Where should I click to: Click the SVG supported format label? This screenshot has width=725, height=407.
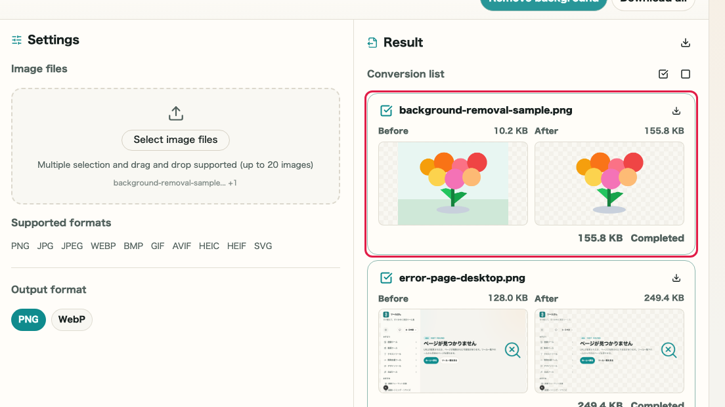click(x=263, y=246)
